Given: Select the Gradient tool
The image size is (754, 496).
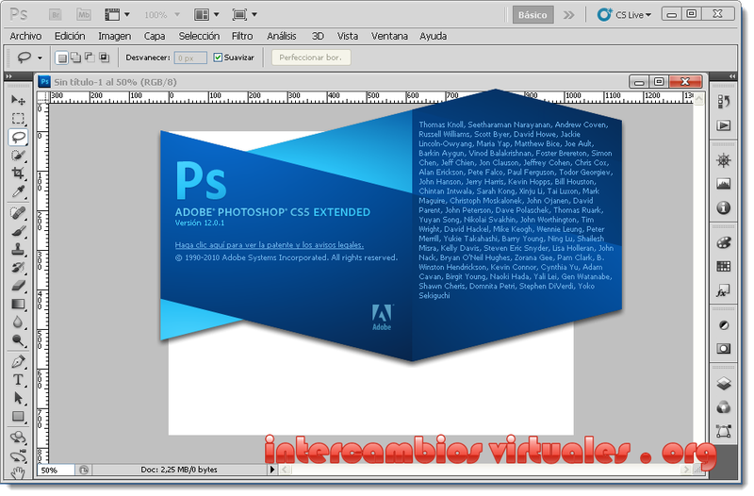Looking at the screenshot, I should coord(18,304).
